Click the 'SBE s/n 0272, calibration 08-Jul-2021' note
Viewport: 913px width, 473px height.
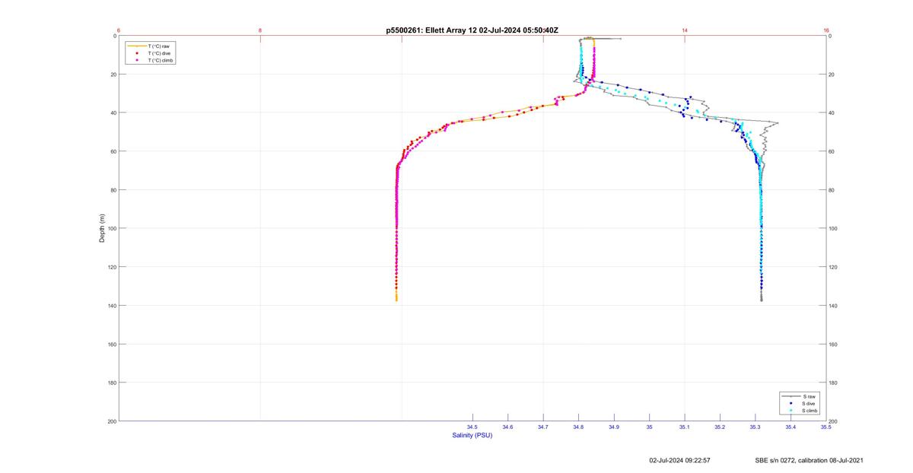(x=809, y=461)
